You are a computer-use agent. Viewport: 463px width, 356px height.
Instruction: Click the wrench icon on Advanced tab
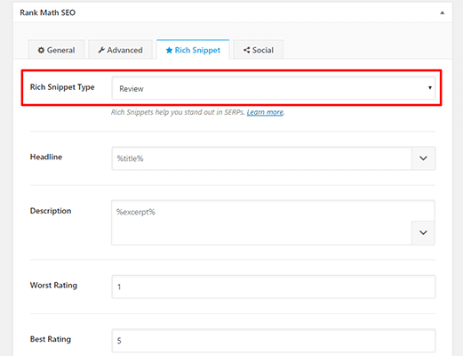(x=101, y=50)
